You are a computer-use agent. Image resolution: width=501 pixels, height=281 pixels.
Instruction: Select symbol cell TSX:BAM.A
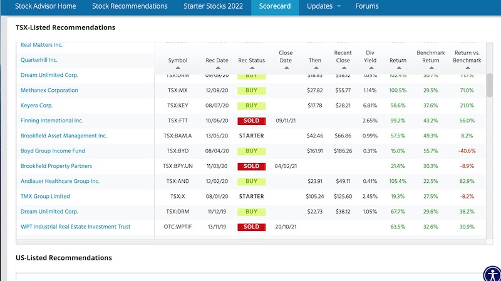pos(178,136)
